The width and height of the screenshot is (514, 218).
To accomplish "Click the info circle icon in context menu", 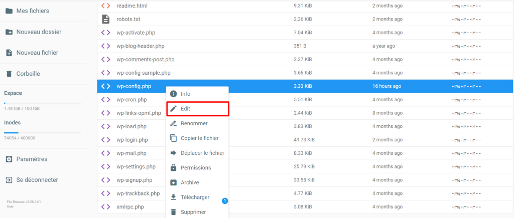I will point(174,94).
